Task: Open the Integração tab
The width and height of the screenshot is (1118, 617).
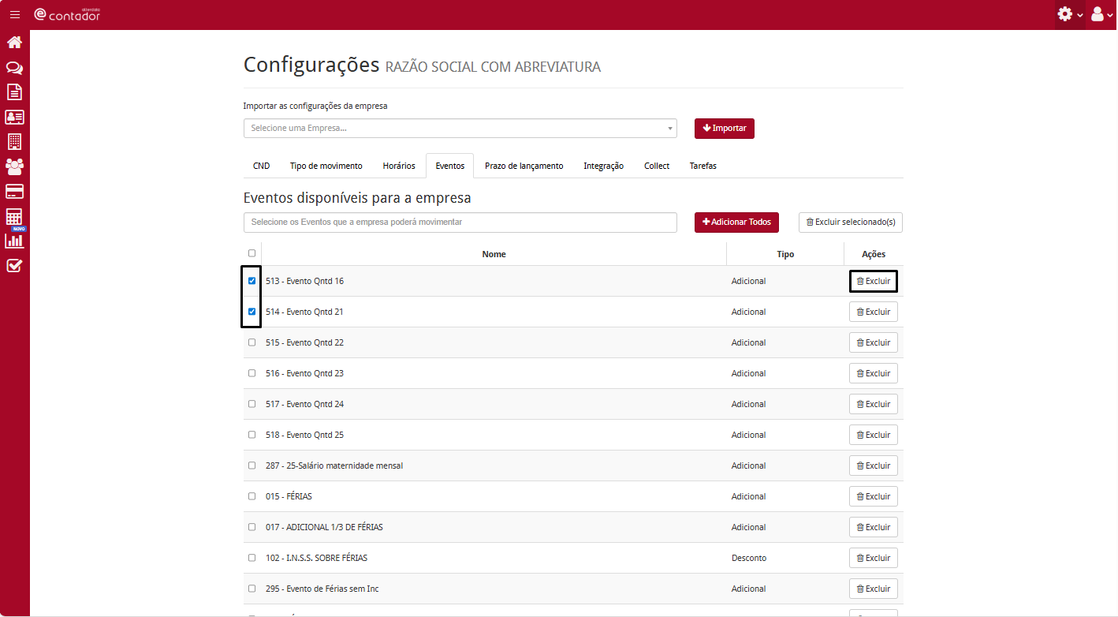Action: [x=604, y=166]
